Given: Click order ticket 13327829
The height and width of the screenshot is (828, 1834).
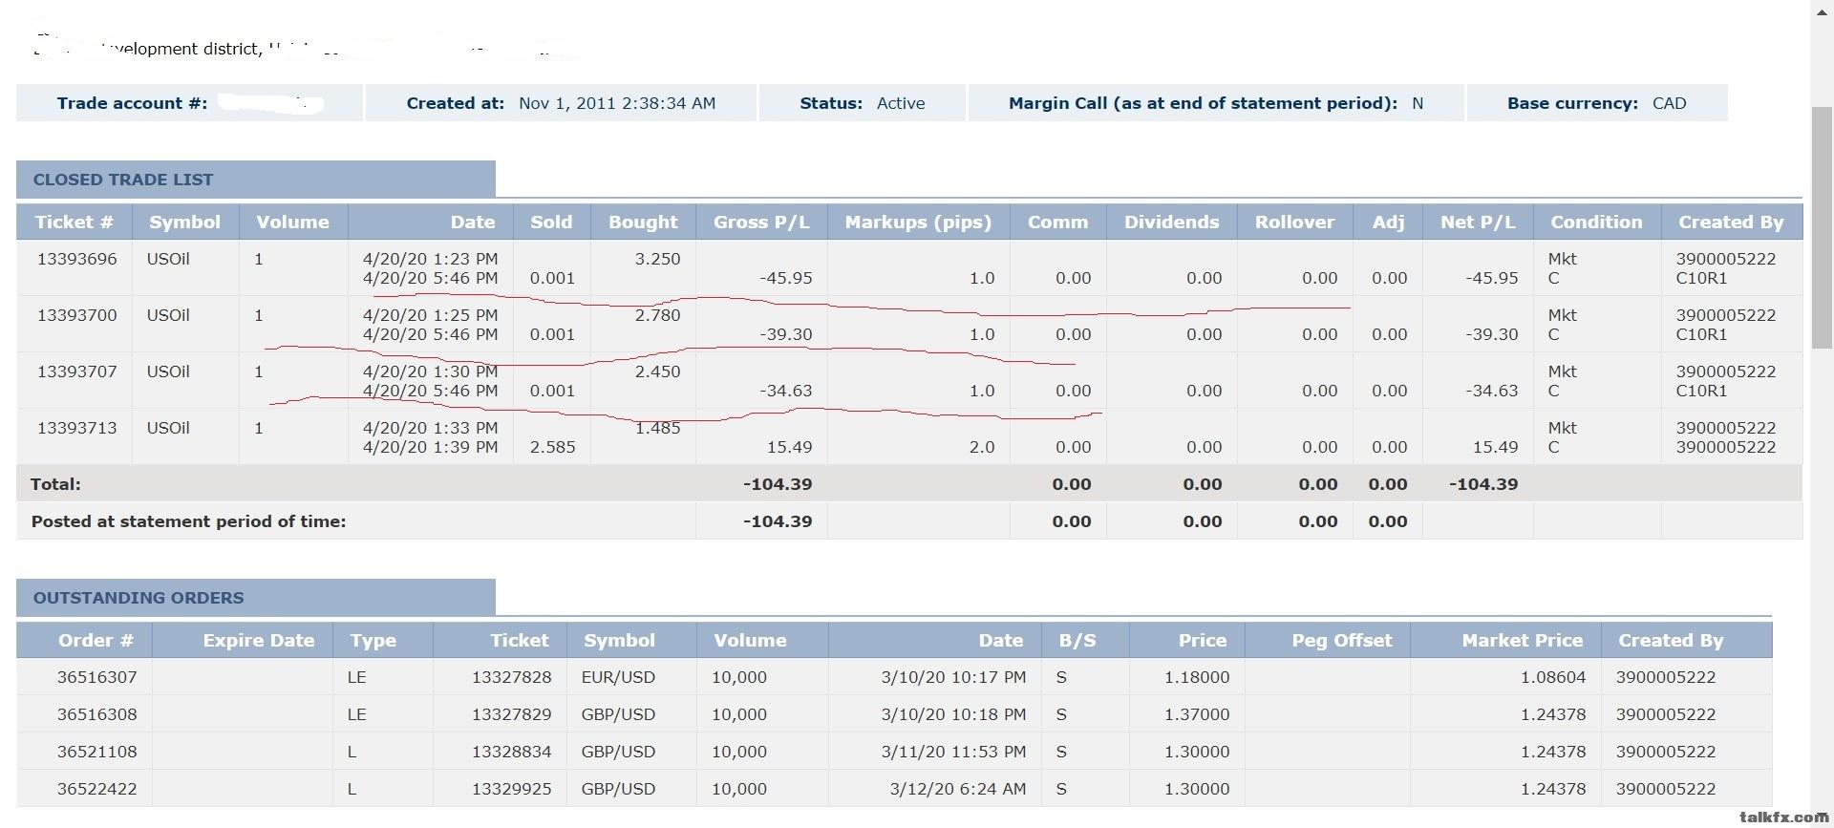Looking at the screenshot, I should coord(511,714).
